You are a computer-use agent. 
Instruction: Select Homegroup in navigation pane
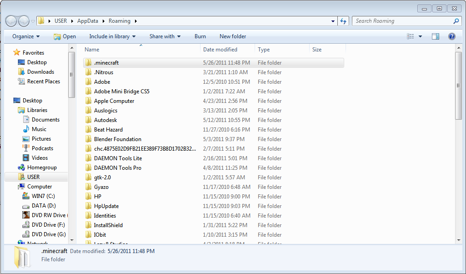tap(37, 167)
